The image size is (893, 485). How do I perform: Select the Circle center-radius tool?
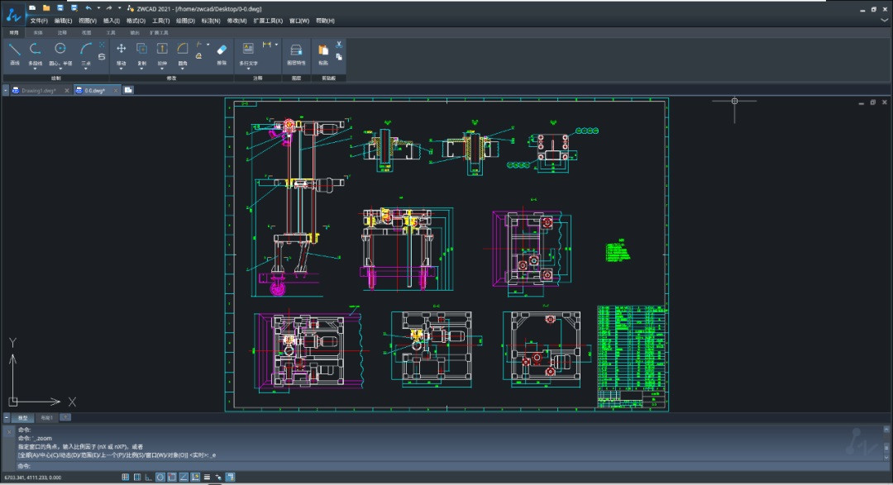click(60, 53)
